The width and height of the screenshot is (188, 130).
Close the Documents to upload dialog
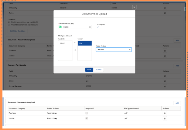click(134, 7)
